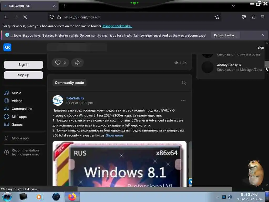269x202 pixels.
Task: Open a new tab with plus
Action: tap(64, 6)
